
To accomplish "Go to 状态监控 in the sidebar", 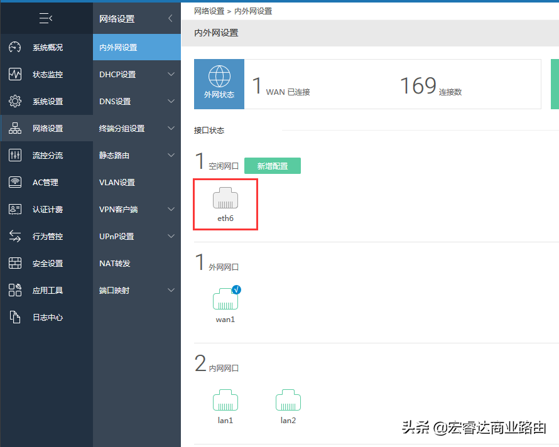I will pos(46,74).
